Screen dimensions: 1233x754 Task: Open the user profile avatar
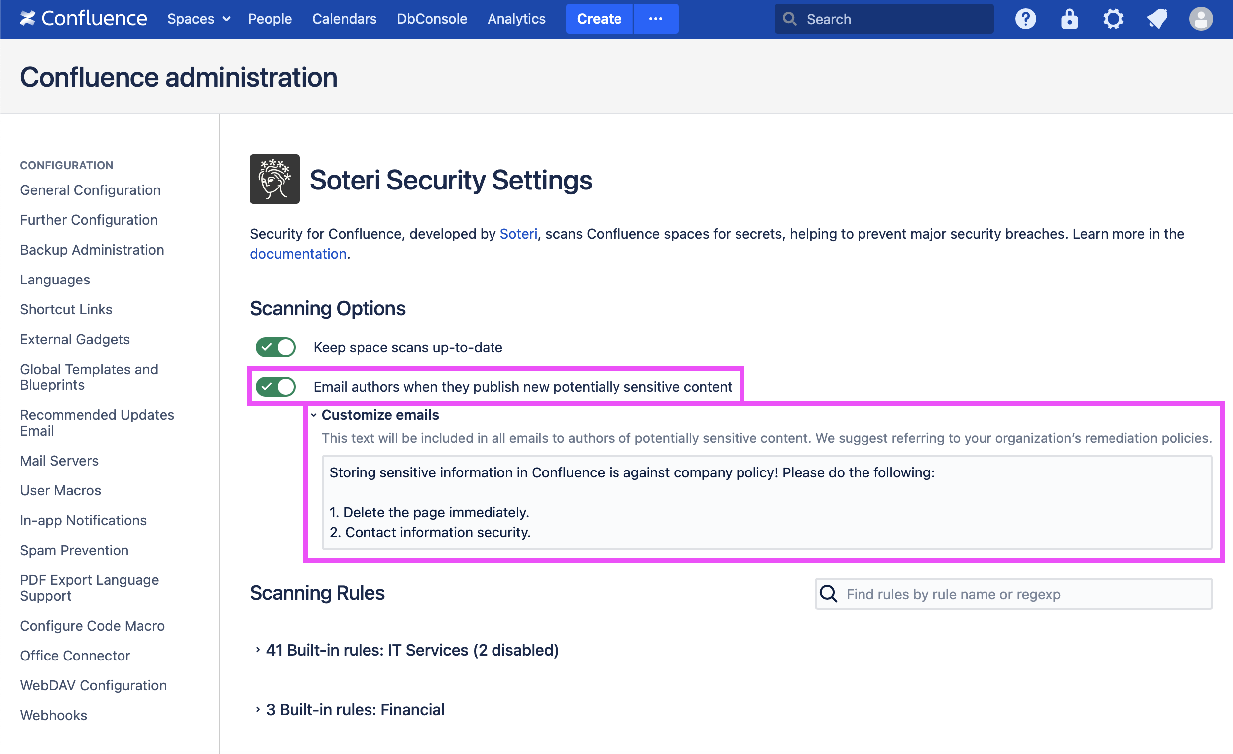(x=1201, y=19)
